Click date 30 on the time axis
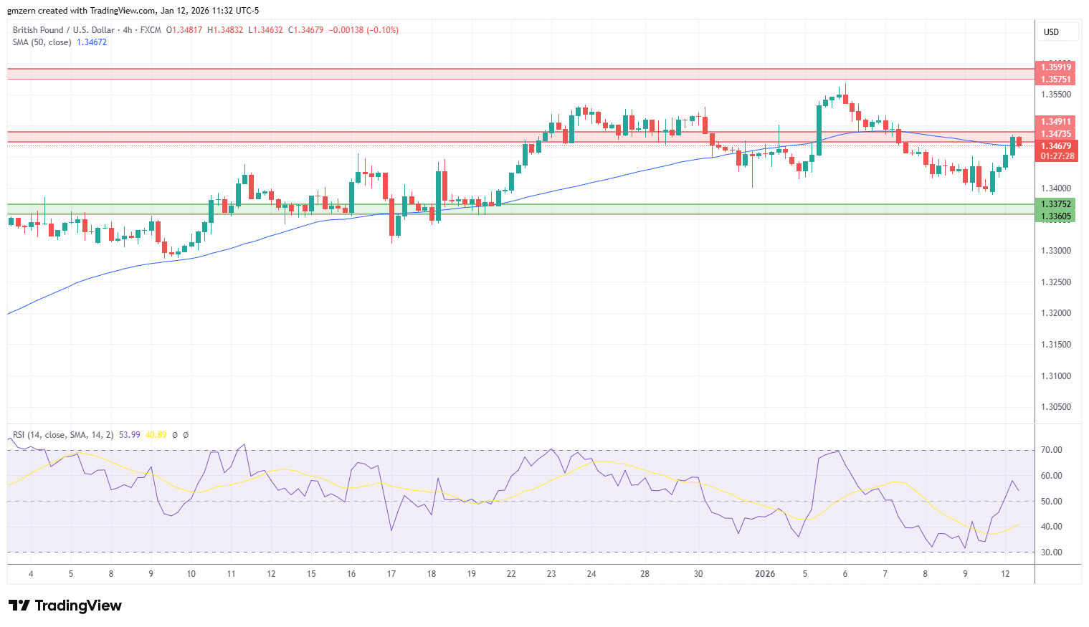The image size is (1089, 627). 698,574
